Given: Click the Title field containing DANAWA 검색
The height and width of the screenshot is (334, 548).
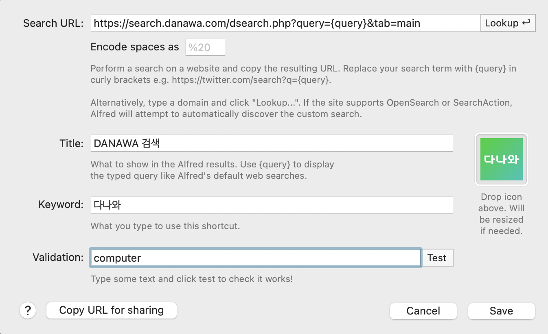Looking at the screenshot, I should tap(272, 143).
